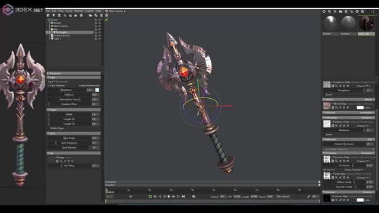The height and width of the screenshot is (213, 379).
Task: Toggle visibility eye for the Sky row
Action: click(x=99, y=29)
